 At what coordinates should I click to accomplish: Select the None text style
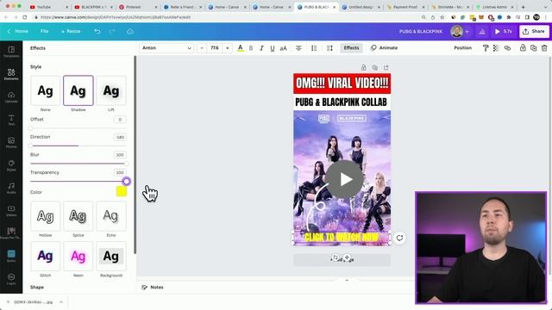point(45,90)
